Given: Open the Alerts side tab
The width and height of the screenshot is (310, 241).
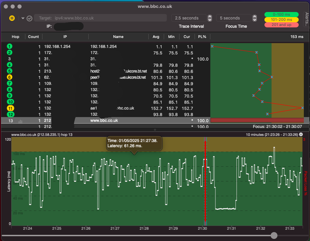Looking at the screenshot, I should pos(307,20).
